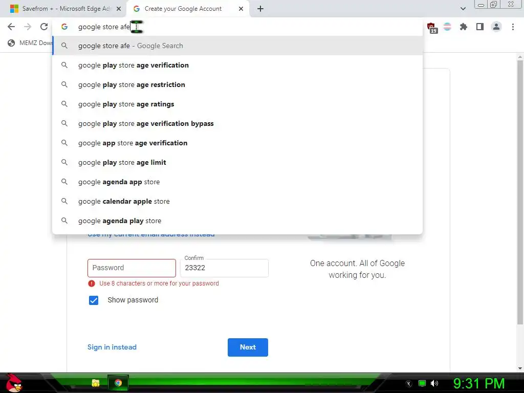Click the page vertical scrollbar
524x393 pixels.
tap(520, 192)
